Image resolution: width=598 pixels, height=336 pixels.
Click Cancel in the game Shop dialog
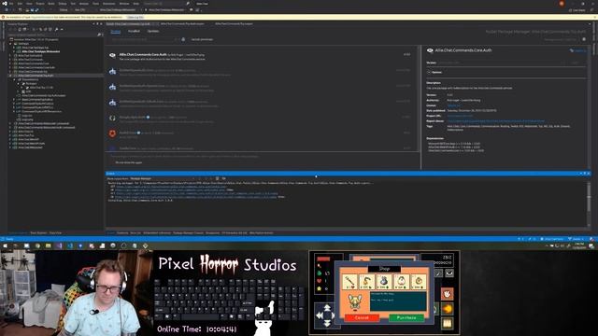click(x=362, y=317)
